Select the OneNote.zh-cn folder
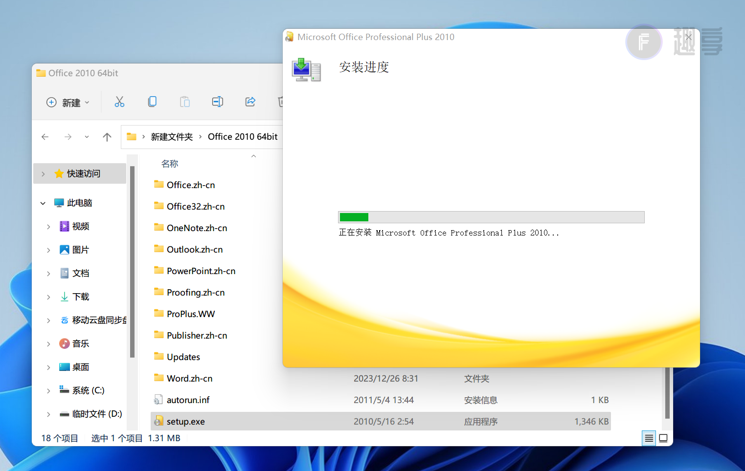The width and height of the screenshot is (745, 471). [197, 228]
